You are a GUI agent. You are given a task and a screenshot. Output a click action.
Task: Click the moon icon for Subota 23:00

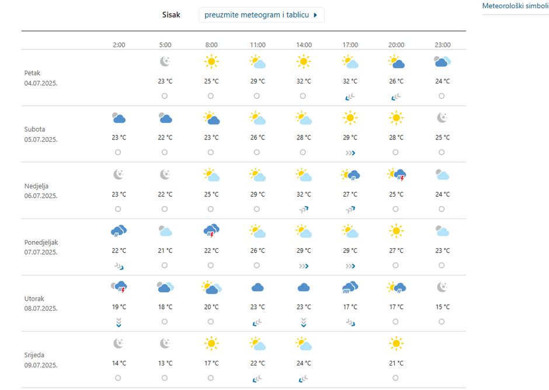click(x=442, y=118)
